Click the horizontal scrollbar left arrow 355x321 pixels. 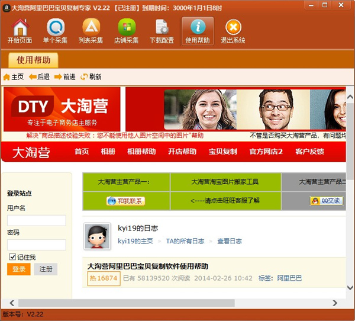pyautogui.click(x=12, y=303)
